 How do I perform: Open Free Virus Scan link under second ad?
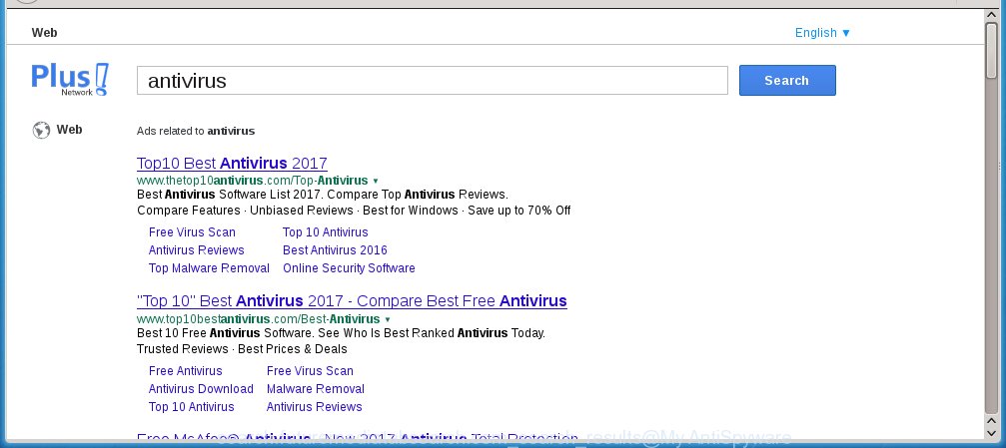(x=310, y=370)
